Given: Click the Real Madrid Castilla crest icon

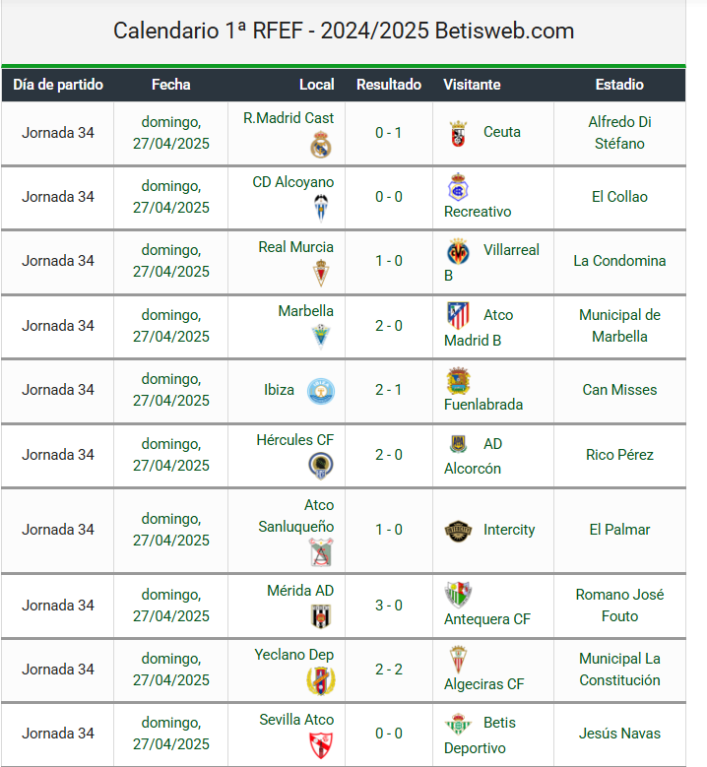Looking at the screenshot, I should pos(321,146).
